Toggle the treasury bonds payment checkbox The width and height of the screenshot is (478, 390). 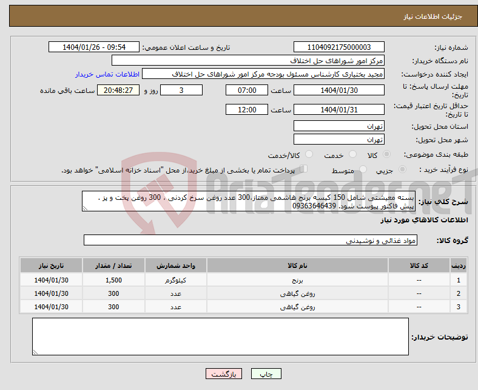point(303,169)
